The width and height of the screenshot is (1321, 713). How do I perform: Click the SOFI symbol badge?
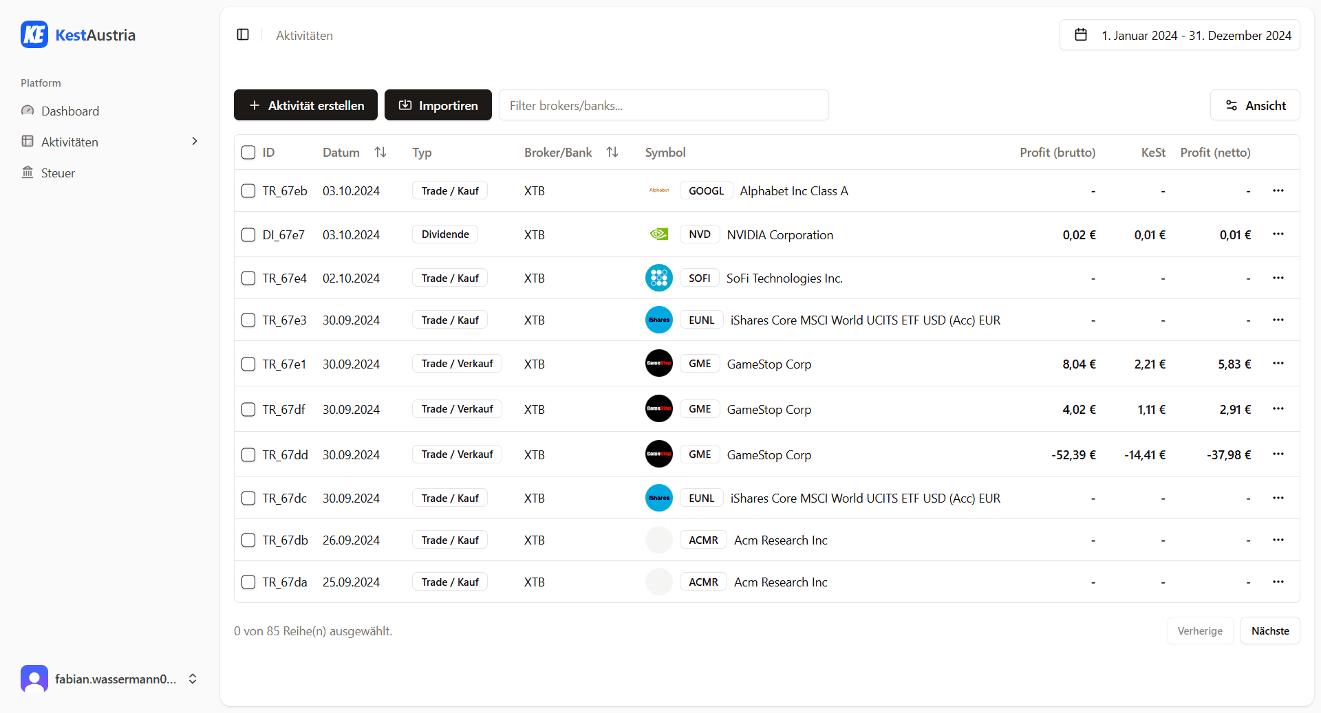699,278
